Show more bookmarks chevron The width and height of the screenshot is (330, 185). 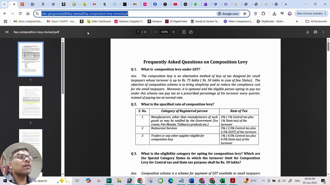[297, 21]
